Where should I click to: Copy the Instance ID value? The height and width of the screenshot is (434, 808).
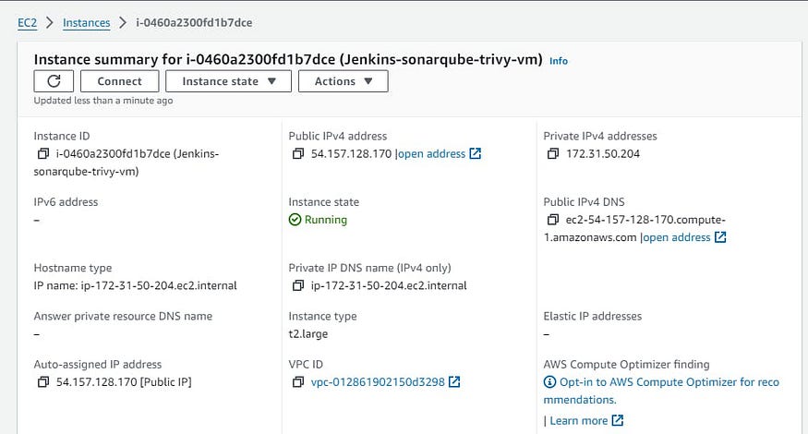43,153
